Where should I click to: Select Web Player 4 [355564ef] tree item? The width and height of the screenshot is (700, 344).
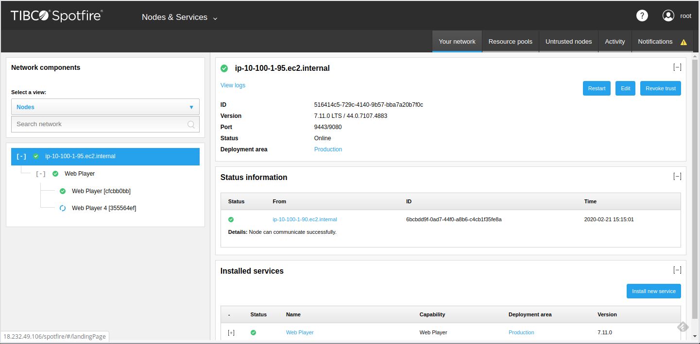point(104,208)
